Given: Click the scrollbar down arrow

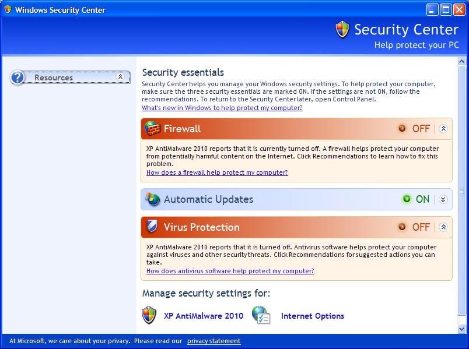Looking at the screenshot, I should tap(461, 329).
